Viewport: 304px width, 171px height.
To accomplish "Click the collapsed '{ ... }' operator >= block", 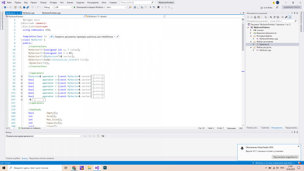I will [x=98, y=96].
